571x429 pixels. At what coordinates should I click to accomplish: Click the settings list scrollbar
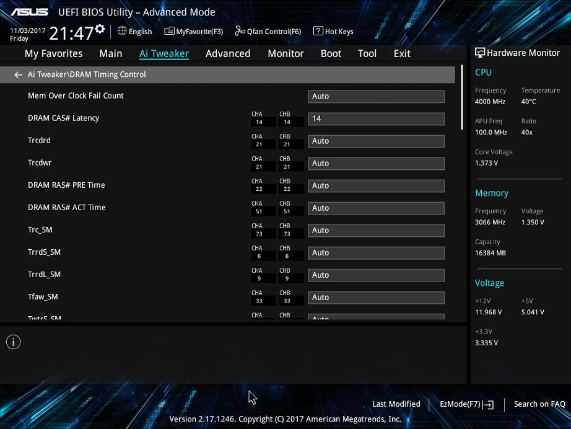point(462,97)
